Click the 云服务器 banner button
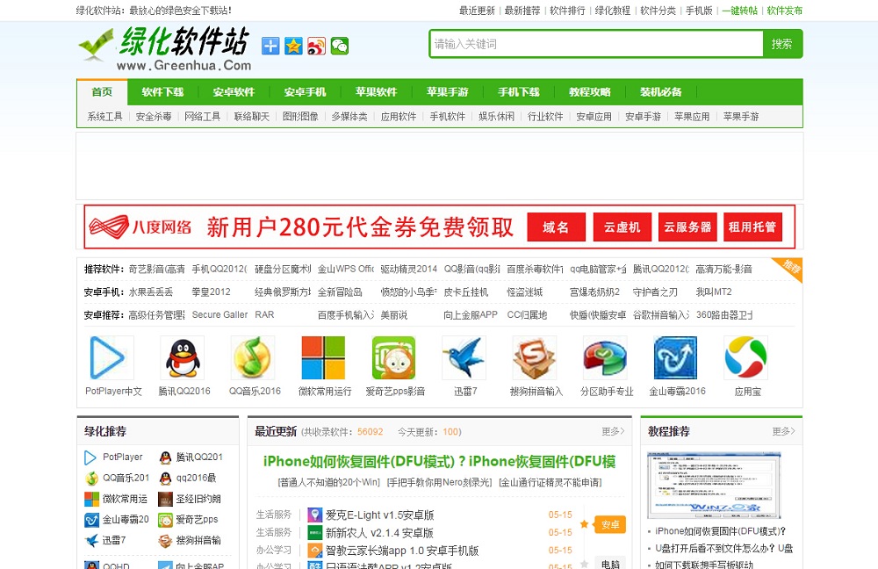 687,227
